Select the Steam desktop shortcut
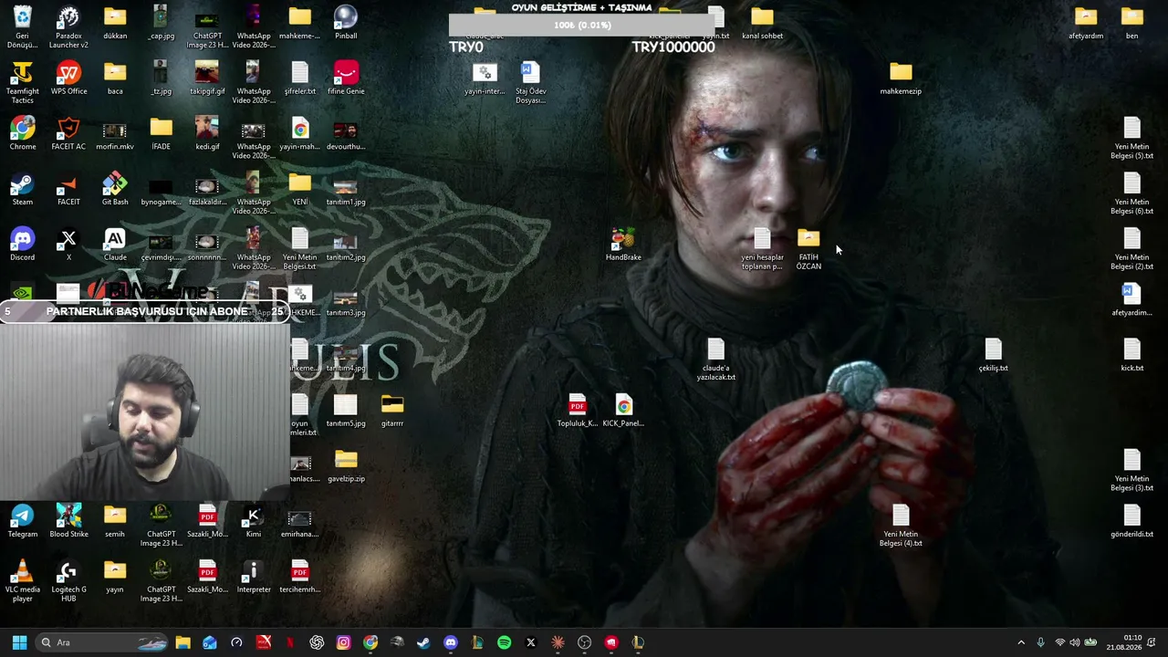 pos(23,189)
